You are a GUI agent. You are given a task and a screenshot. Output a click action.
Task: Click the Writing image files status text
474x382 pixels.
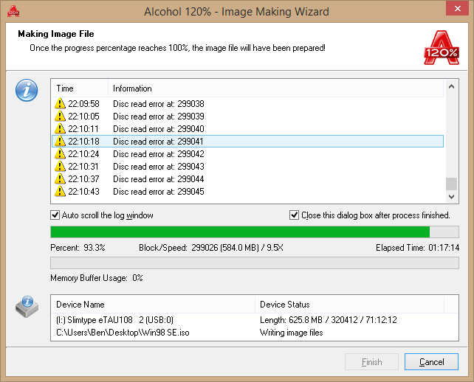point(292,333)
